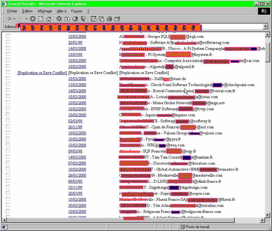This screenshot has height=231, width=272.
Task: Open the Forward button history dropdown arrow
Action: click(26, 19)
